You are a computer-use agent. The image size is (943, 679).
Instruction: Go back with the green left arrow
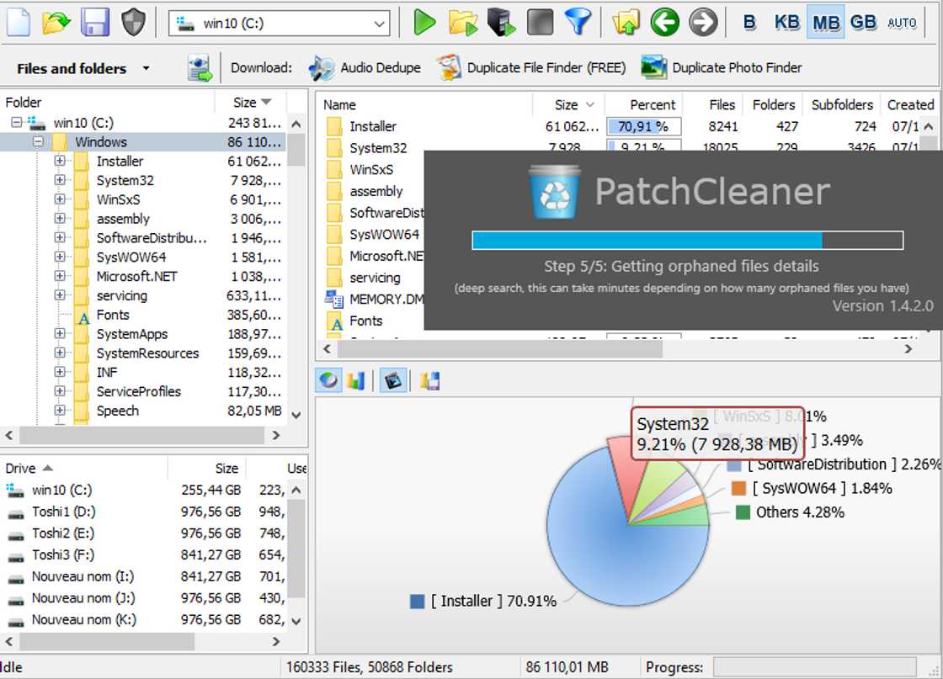[664, 23]
